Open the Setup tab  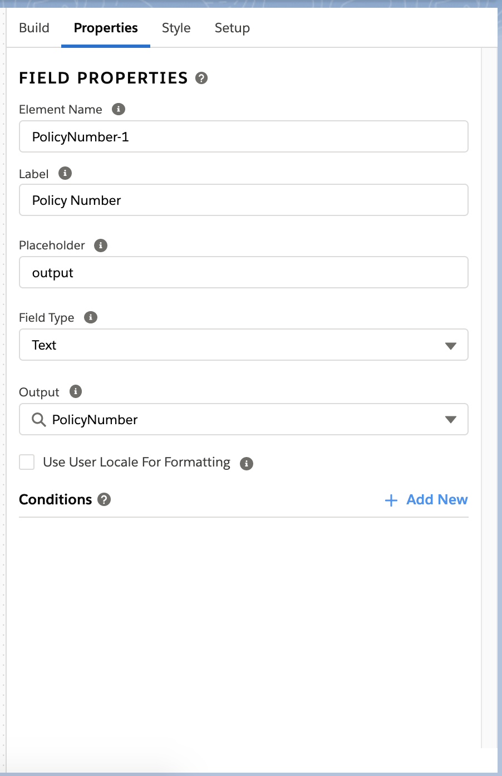point(232,28)
